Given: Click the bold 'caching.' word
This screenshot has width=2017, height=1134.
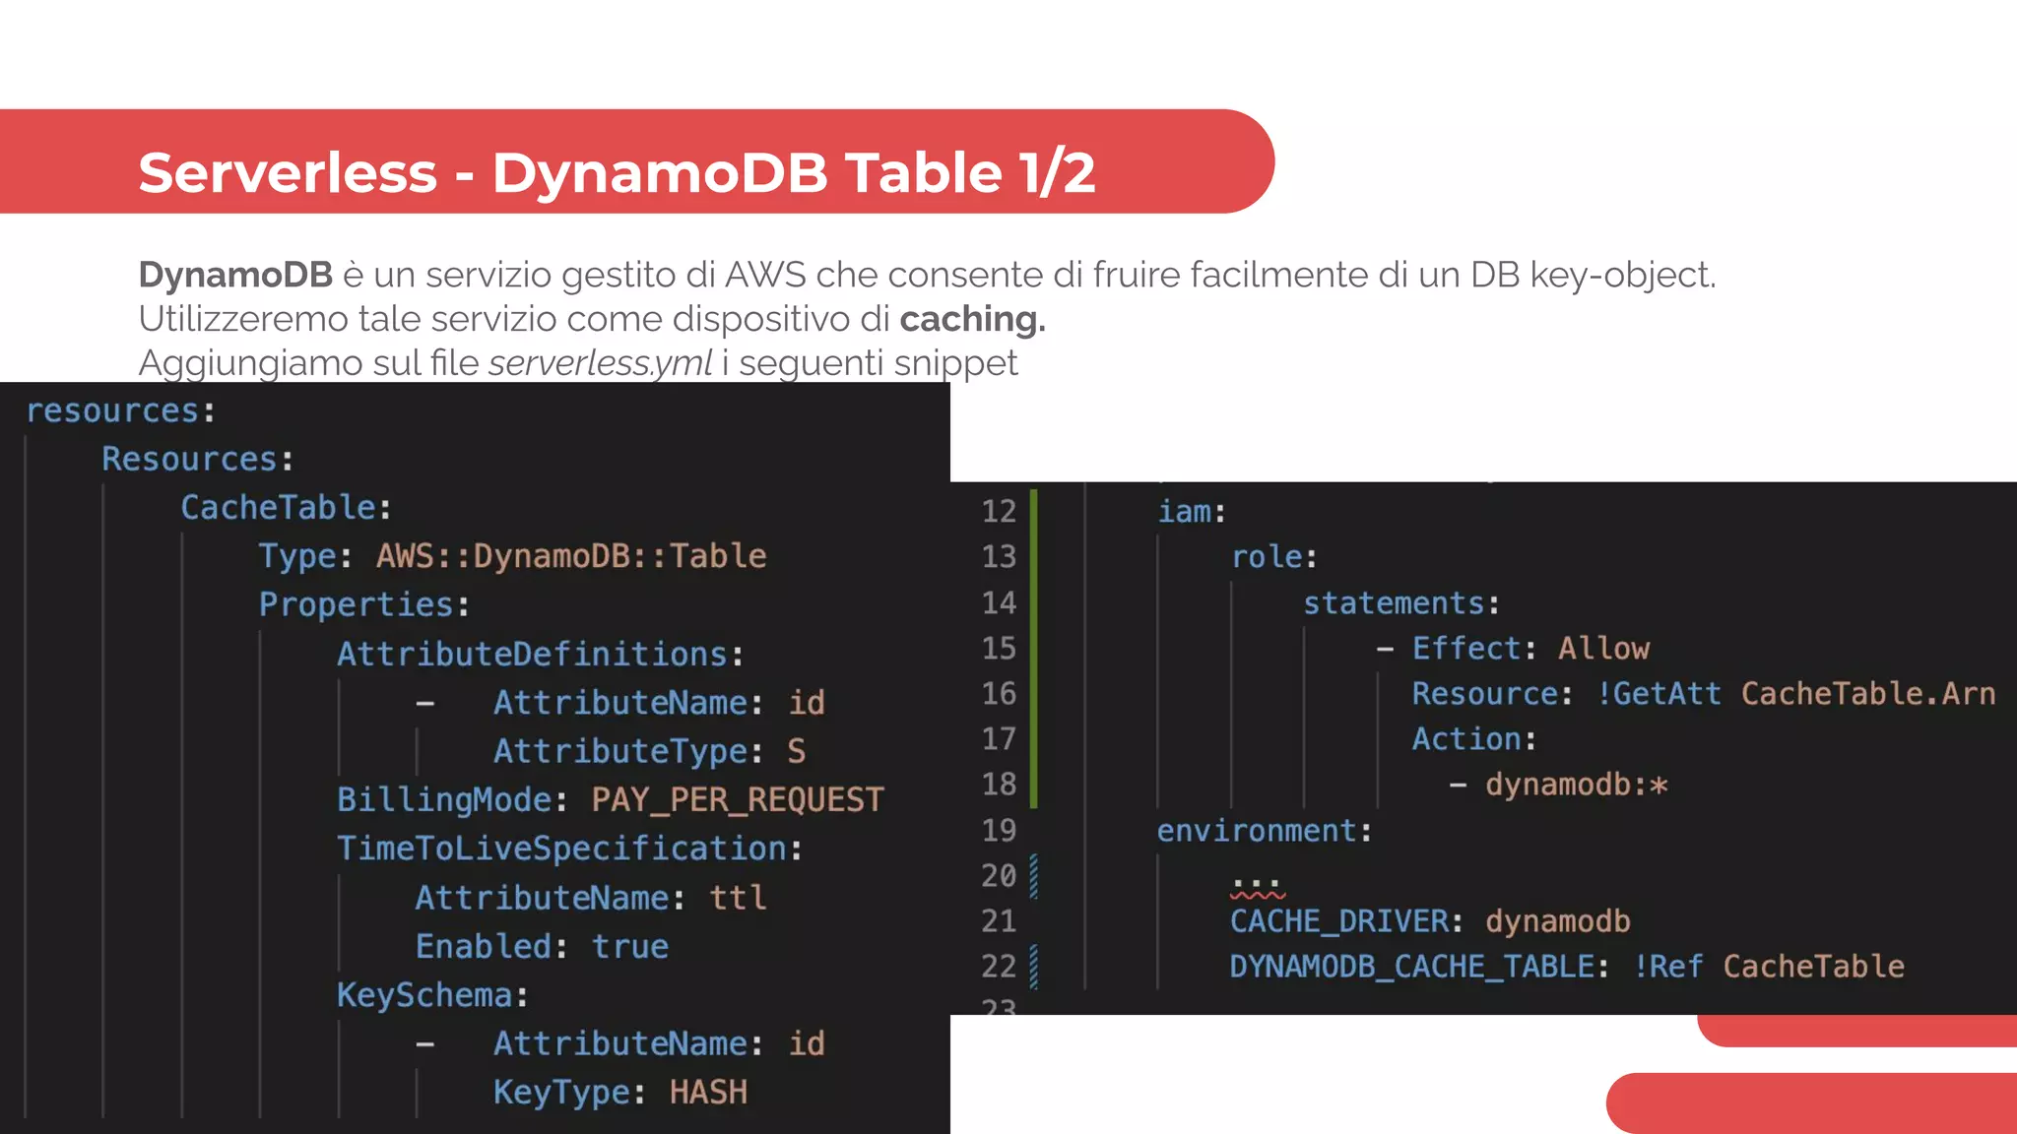Looking at the screenshot, I should pyautogui.click(x=972, y=319).
